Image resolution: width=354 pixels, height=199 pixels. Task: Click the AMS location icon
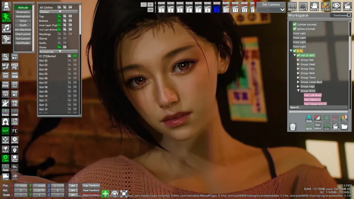[x=15, y=149]
